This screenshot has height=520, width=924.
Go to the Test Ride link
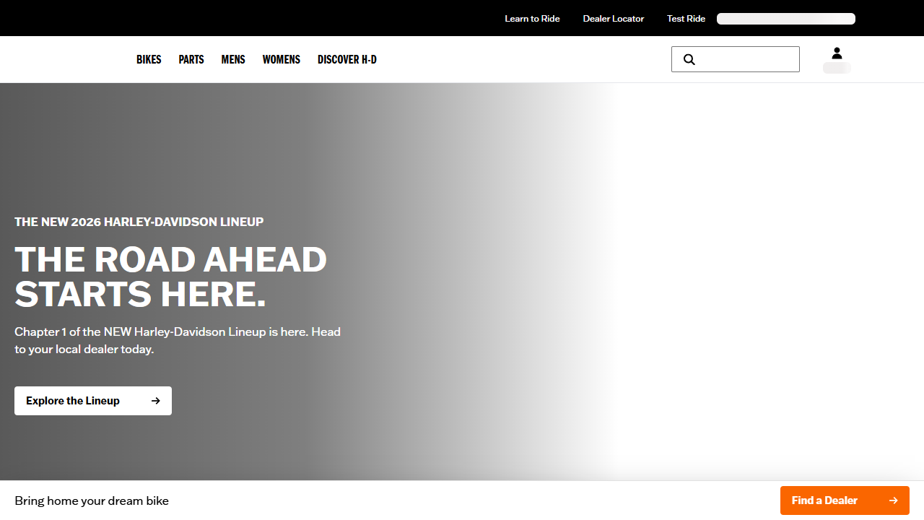686,19
